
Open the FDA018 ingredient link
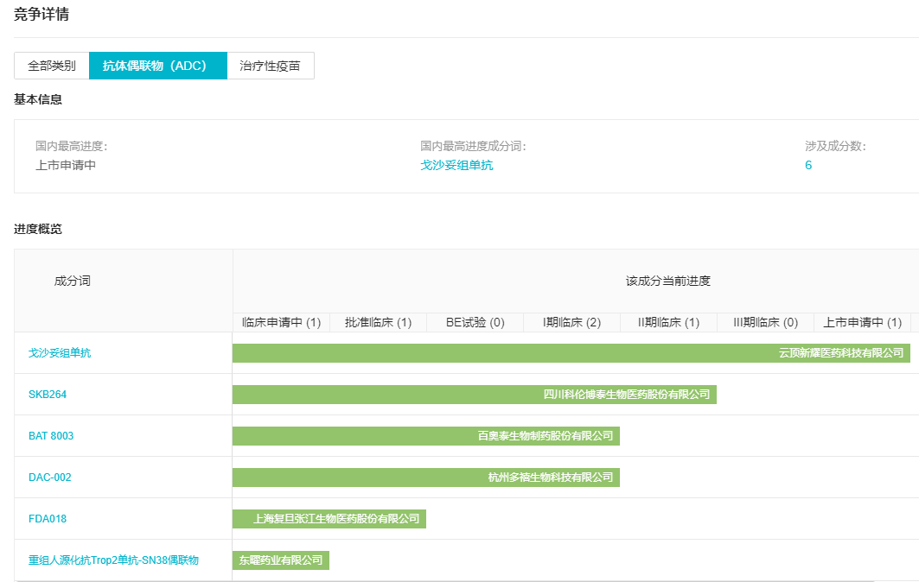pyautogui.click(x=48, y=519)
